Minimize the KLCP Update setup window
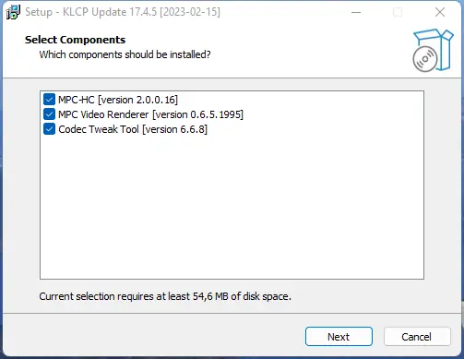Screen dimensions: 464x359 [x=356, y=12]
